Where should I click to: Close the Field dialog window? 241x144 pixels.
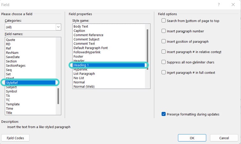[233, 5]
